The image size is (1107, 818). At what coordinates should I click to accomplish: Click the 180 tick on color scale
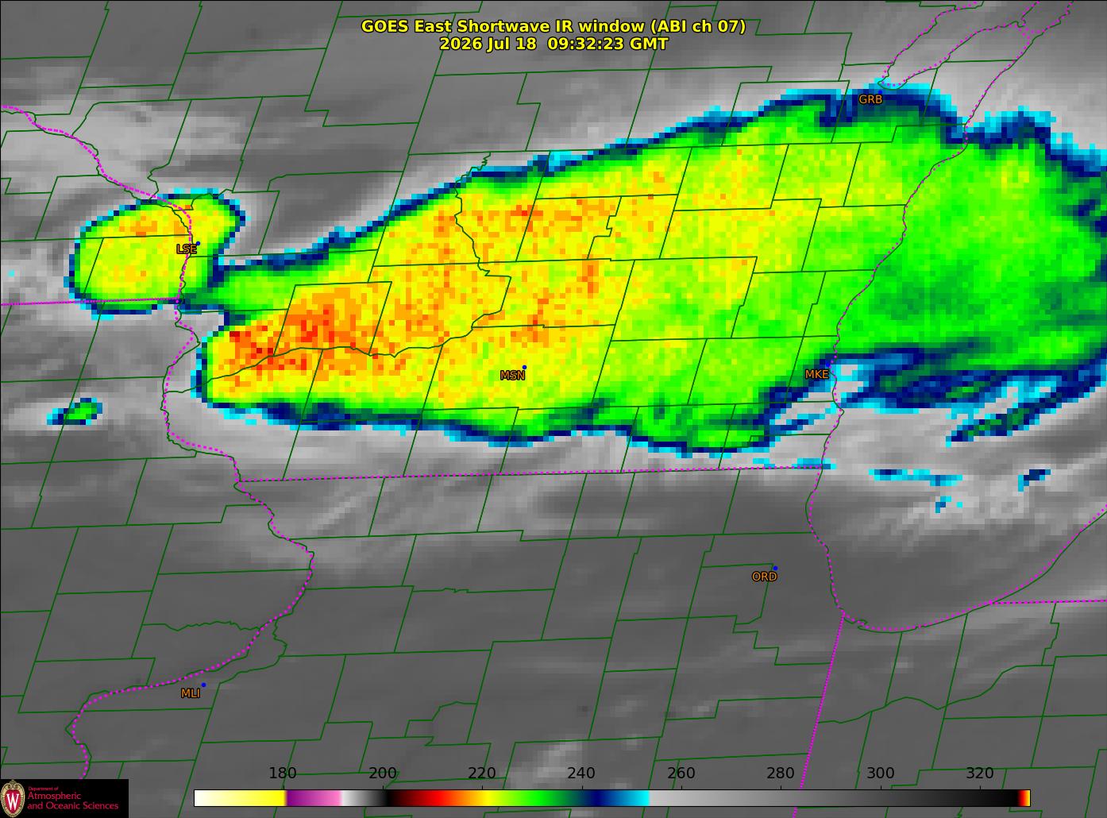pos(283,774)
